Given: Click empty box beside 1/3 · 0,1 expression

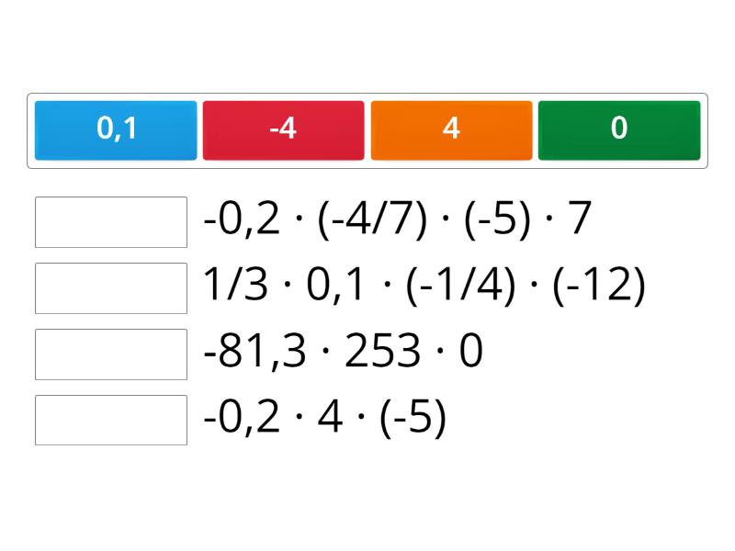Looking at the screenshot, I should pos(111,288).
